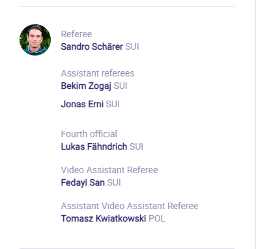Screen dimensions: 256x249
Task: Click the vertical scrollbar at the right edge
Action: click(x=255, y=124)
